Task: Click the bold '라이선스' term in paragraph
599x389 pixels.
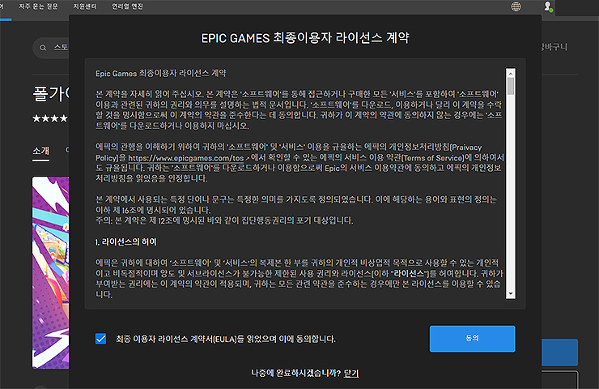Action: click(409, 273)
